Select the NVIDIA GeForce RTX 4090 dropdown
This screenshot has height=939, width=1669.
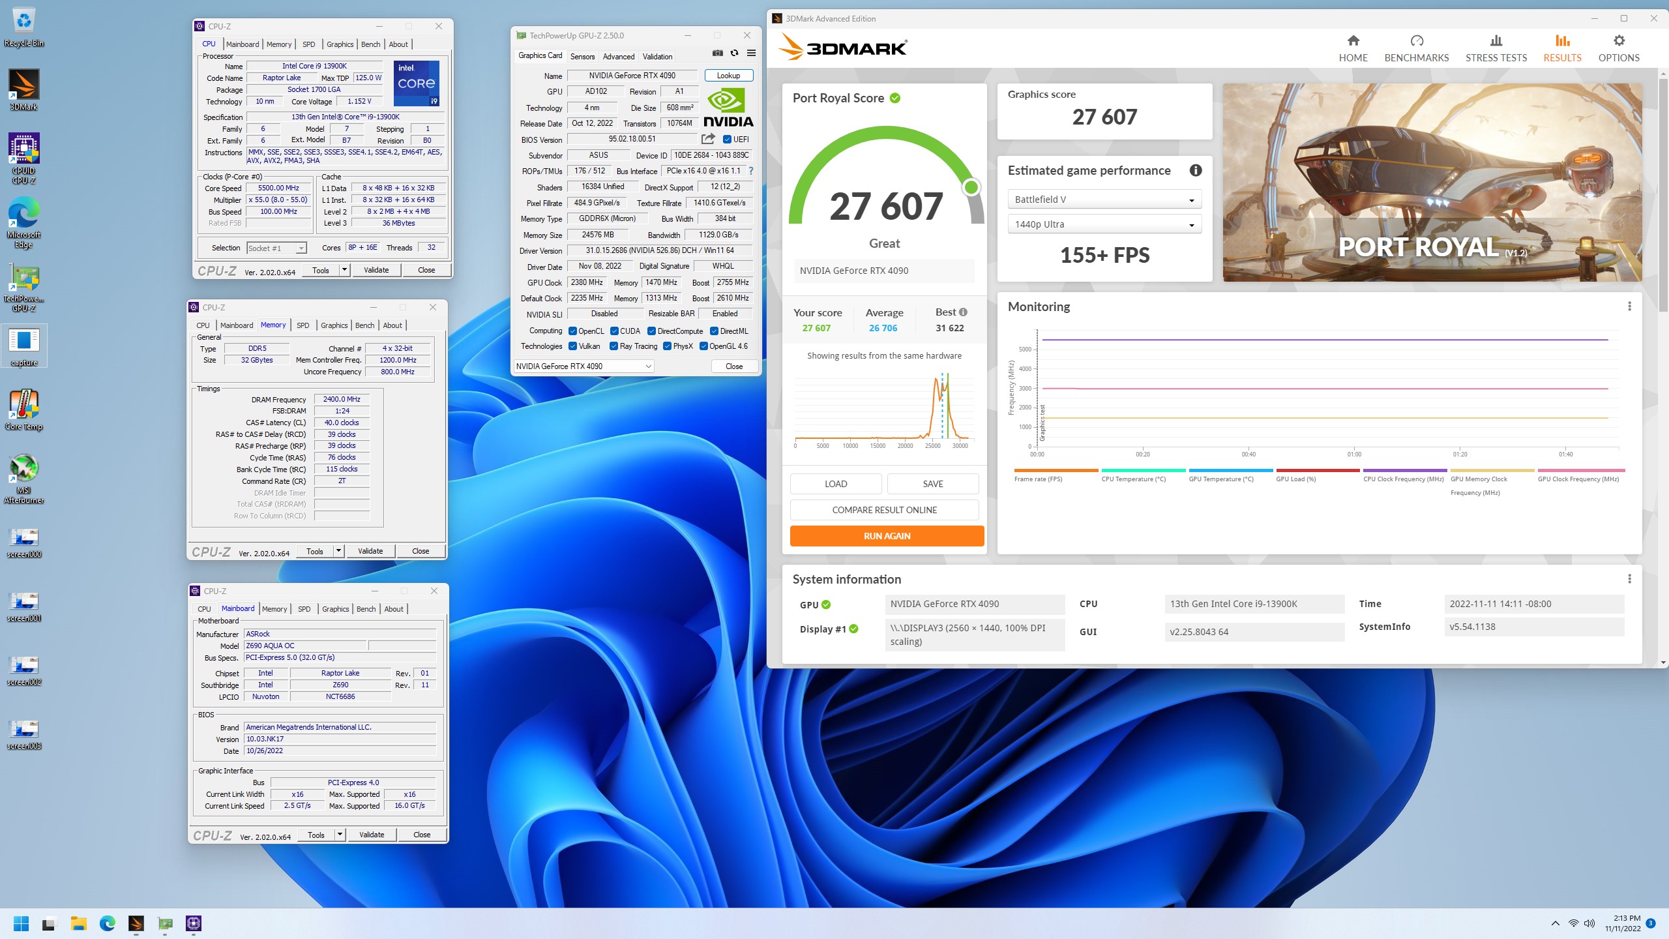point(585,366)
